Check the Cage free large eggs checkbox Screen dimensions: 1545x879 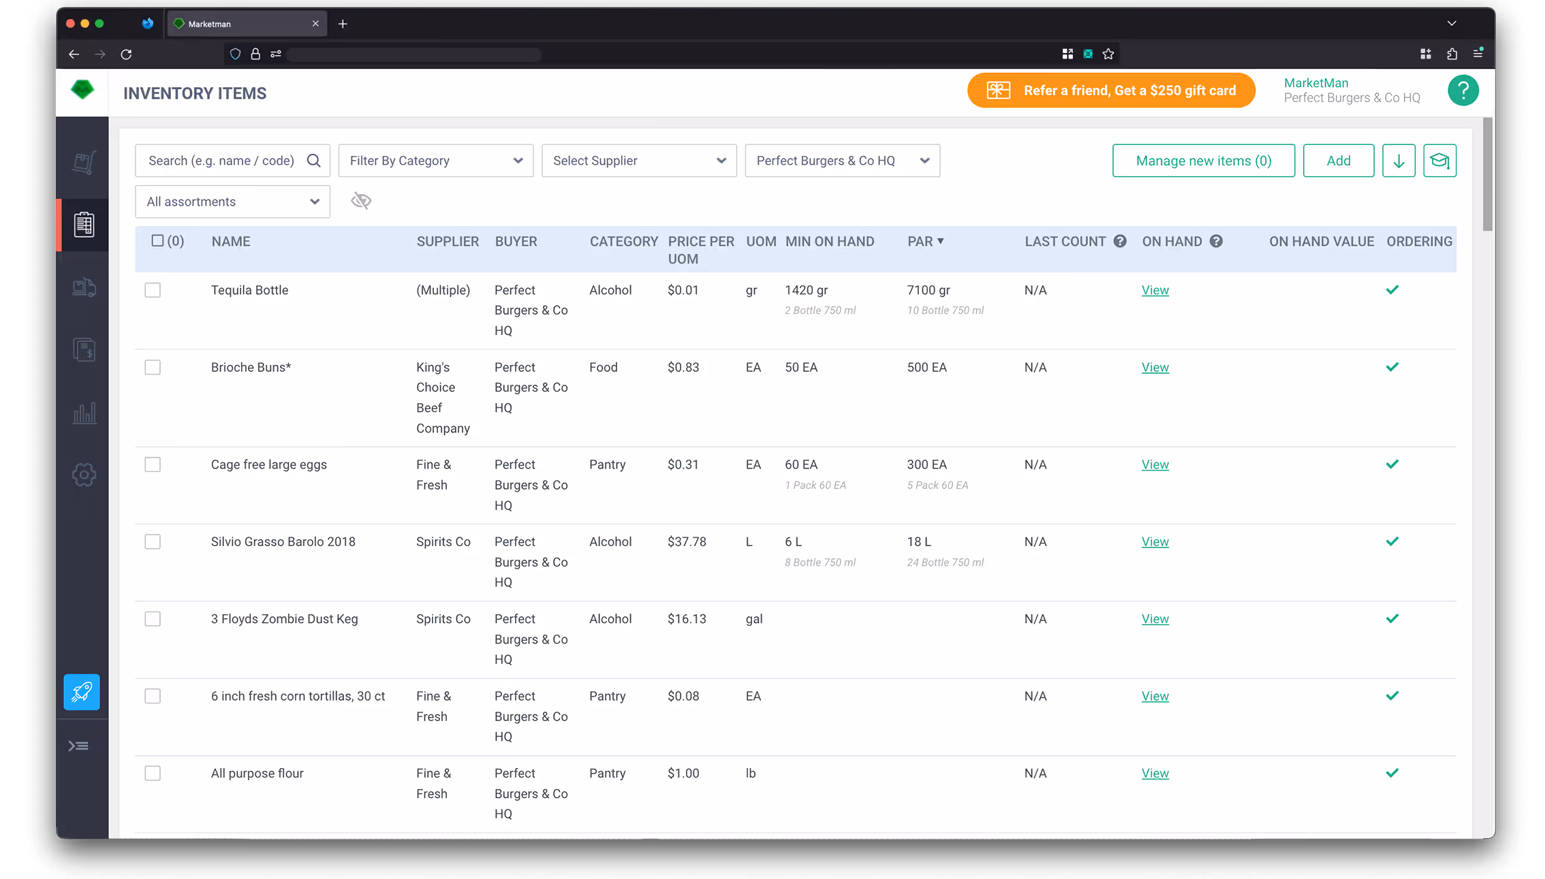153,464
